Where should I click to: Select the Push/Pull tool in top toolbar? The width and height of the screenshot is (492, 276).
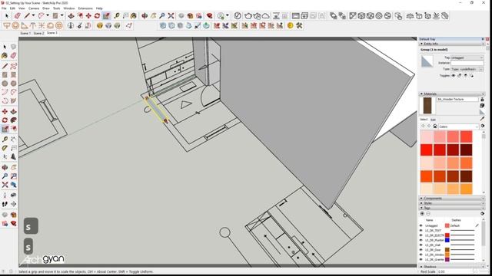71,15
